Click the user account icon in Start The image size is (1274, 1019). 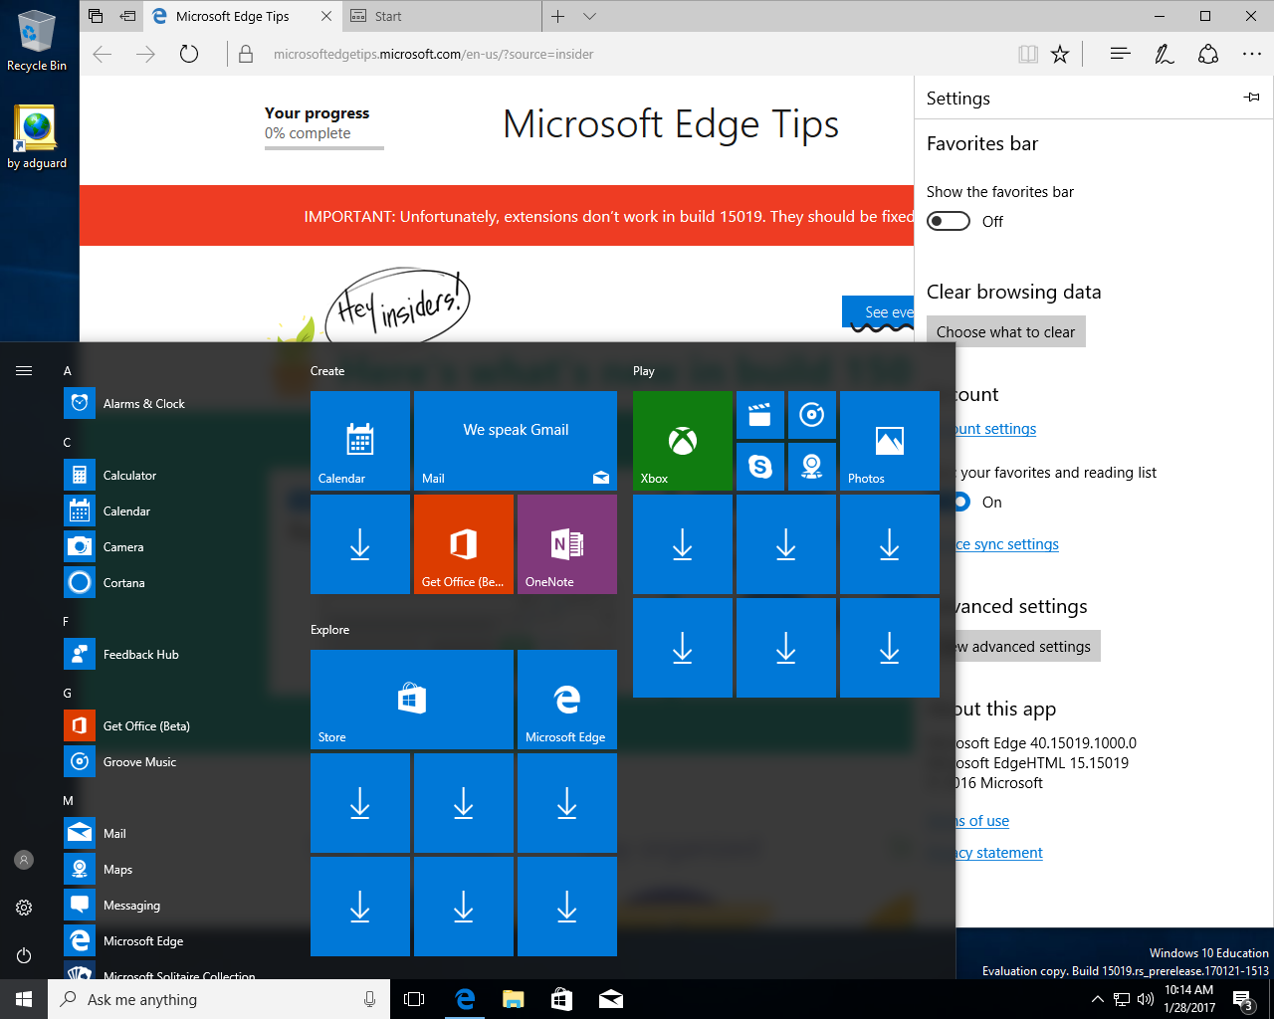(24, 860)
